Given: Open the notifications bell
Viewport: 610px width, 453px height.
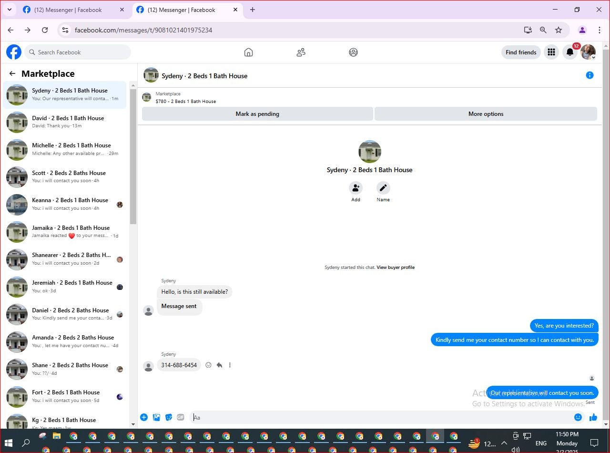Looking at the screenshot, I should point(570,52).
